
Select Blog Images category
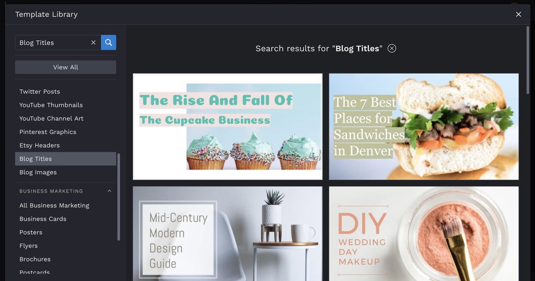(38, 172)
